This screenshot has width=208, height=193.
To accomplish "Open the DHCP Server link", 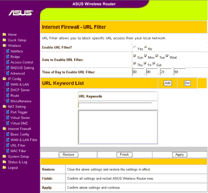I will click(20, 90).
